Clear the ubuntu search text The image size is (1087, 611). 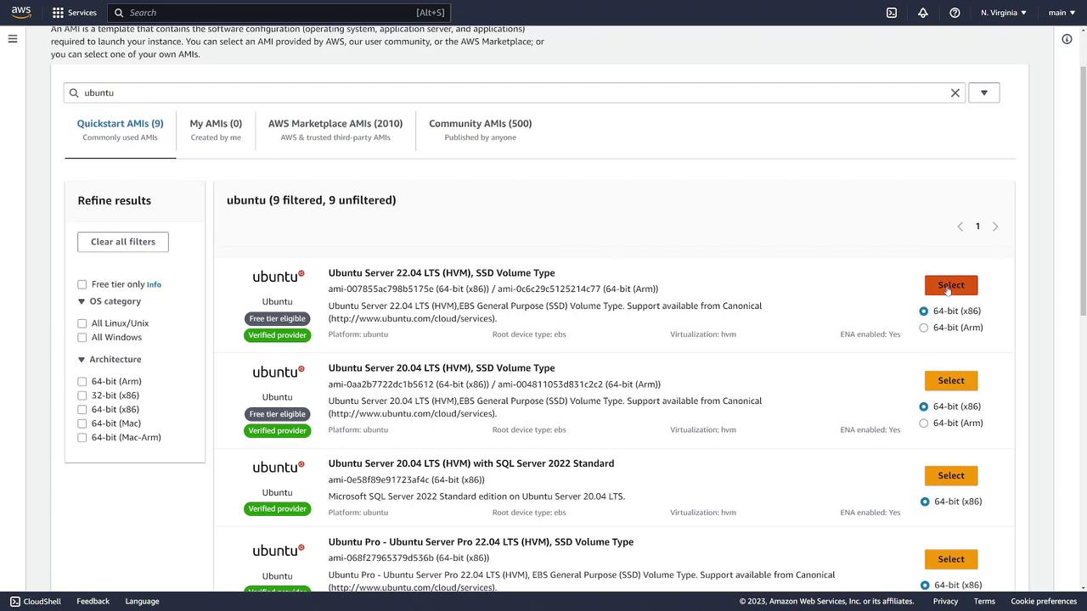click(x=955, y=92)
